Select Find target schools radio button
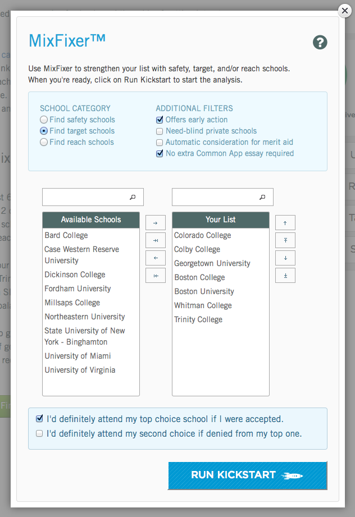This screenshot has height=517, width=355. 44,131
